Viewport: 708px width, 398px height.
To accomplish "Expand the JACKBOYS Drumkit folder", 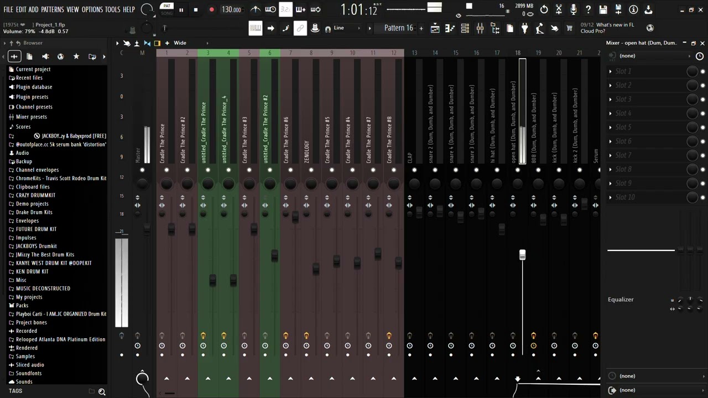I will coord(36,246).
